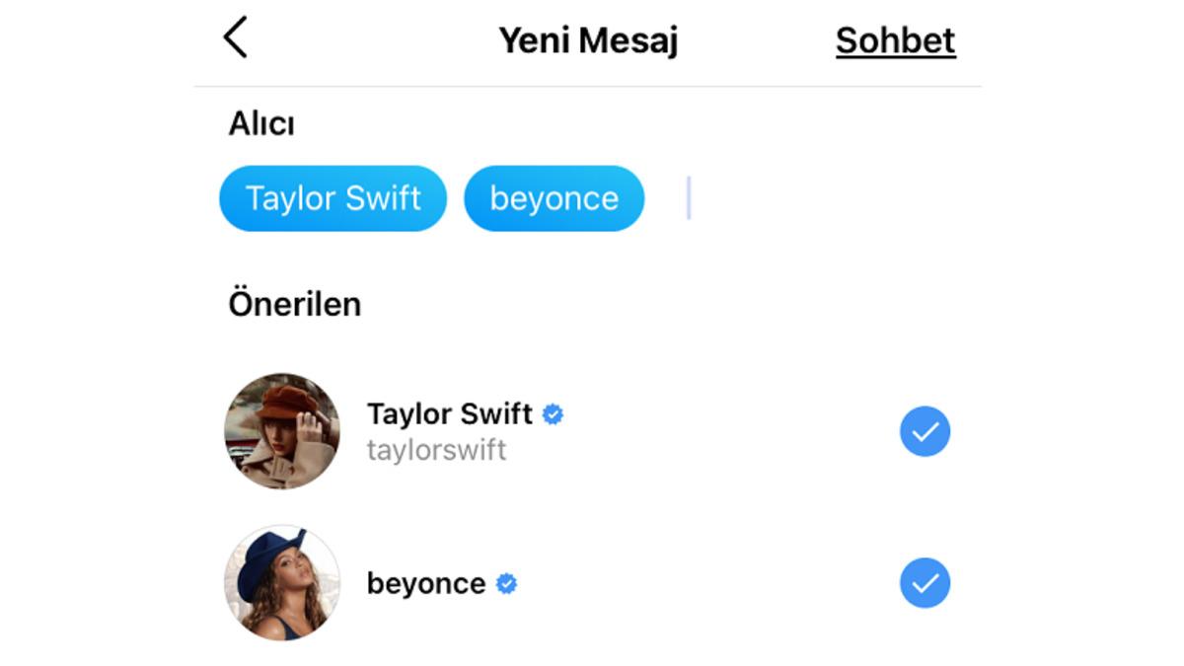This screenshot has width=1184, height=666.
Task: Go back using the left arrow
Action: [x=235, y=38]
